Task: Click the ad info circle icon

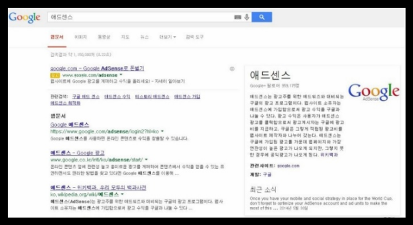Action: (x=232, y=69)
